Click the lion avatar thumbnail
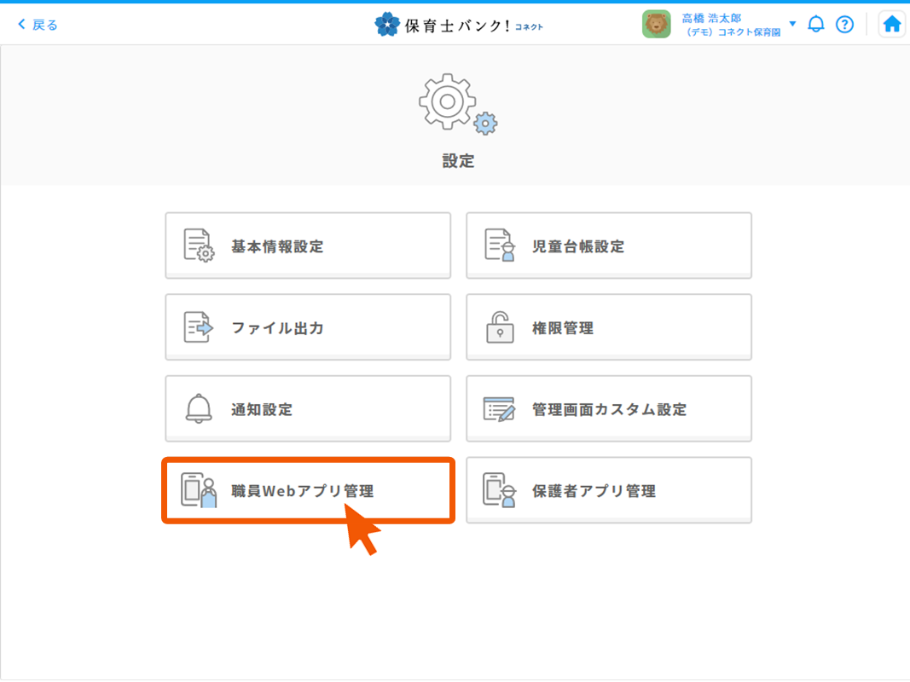 point(657,23)
